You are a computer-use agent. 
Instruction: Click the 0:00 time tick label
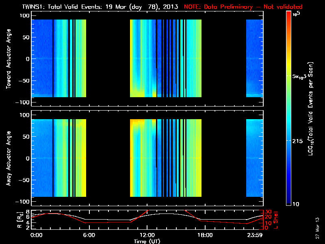(x=36, y=235)
